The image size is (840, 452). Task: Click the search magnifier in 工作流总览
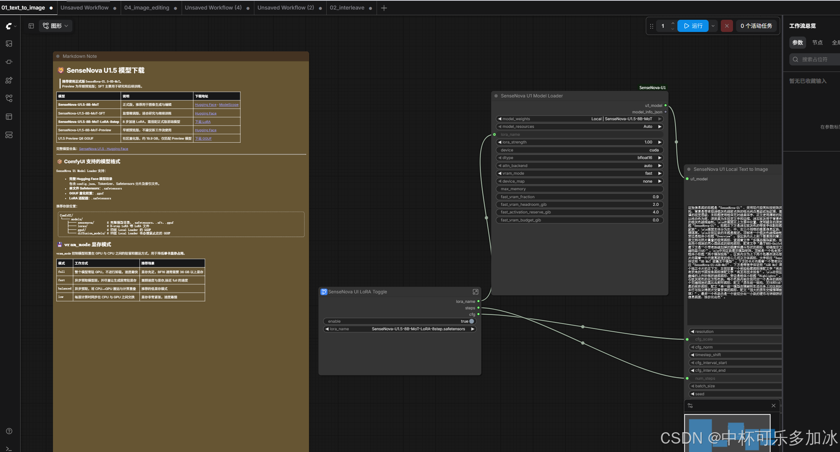[x=795, y=59]
